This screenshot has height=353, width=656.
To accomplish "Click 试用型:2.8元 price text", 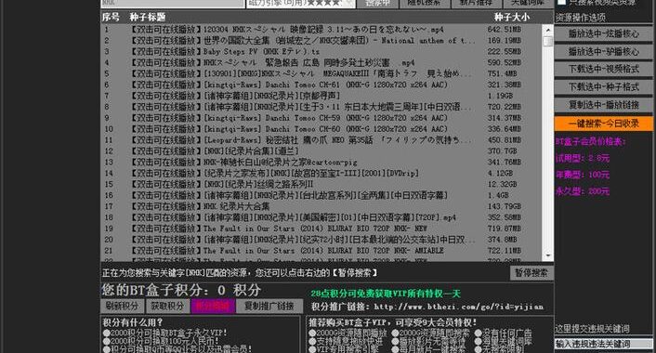I will tap(583, 158).
